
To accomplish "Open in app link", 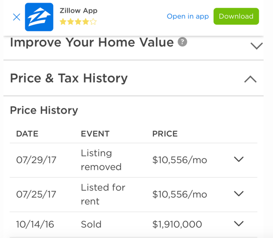I will coord(188,16).
